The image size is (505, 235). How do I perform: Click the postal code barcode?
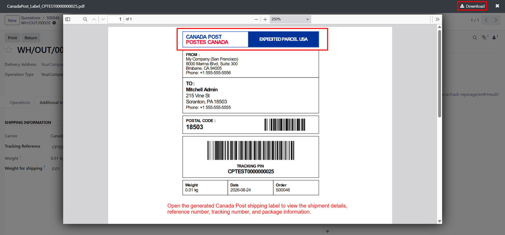tap(285, 125)
